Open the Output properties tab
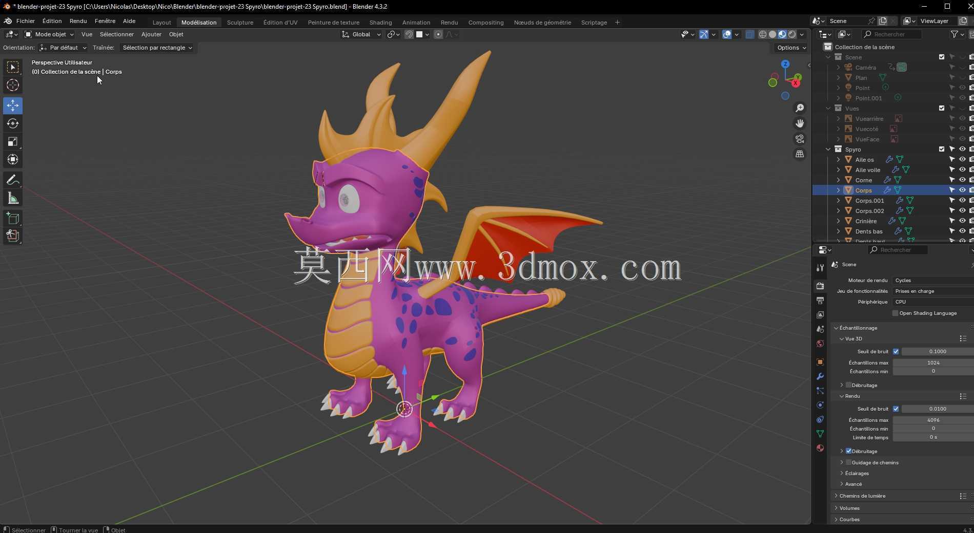974x533 pixels. click(820, 300)
